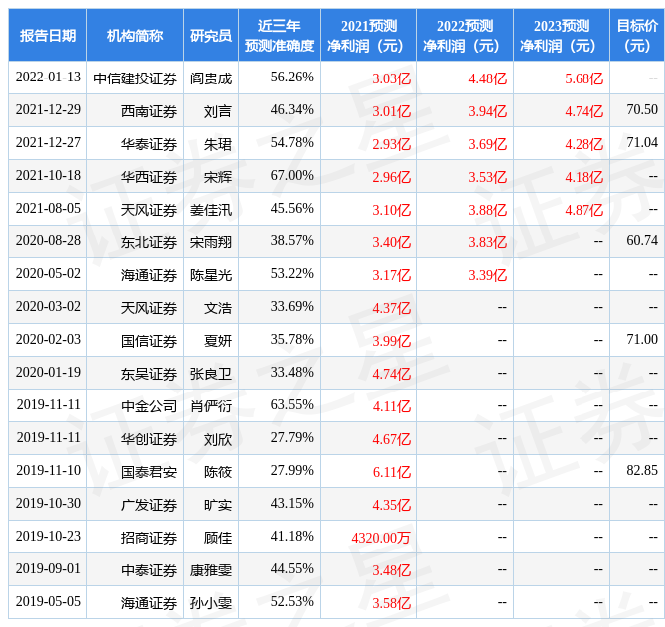Click 3.94亿 forecast value
The width and height of the screenshot is (665, 627).
[487, 111]
